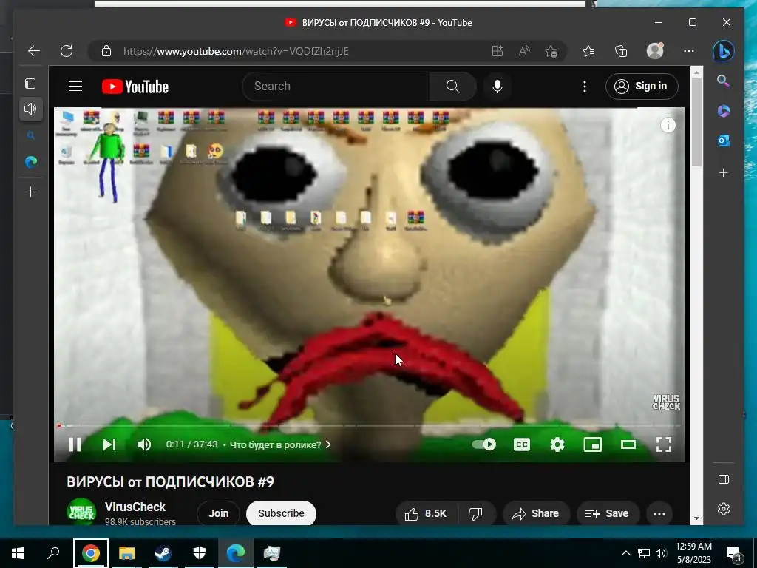
Task: Toggle autoplay switch
Action: tap(484, 444)
